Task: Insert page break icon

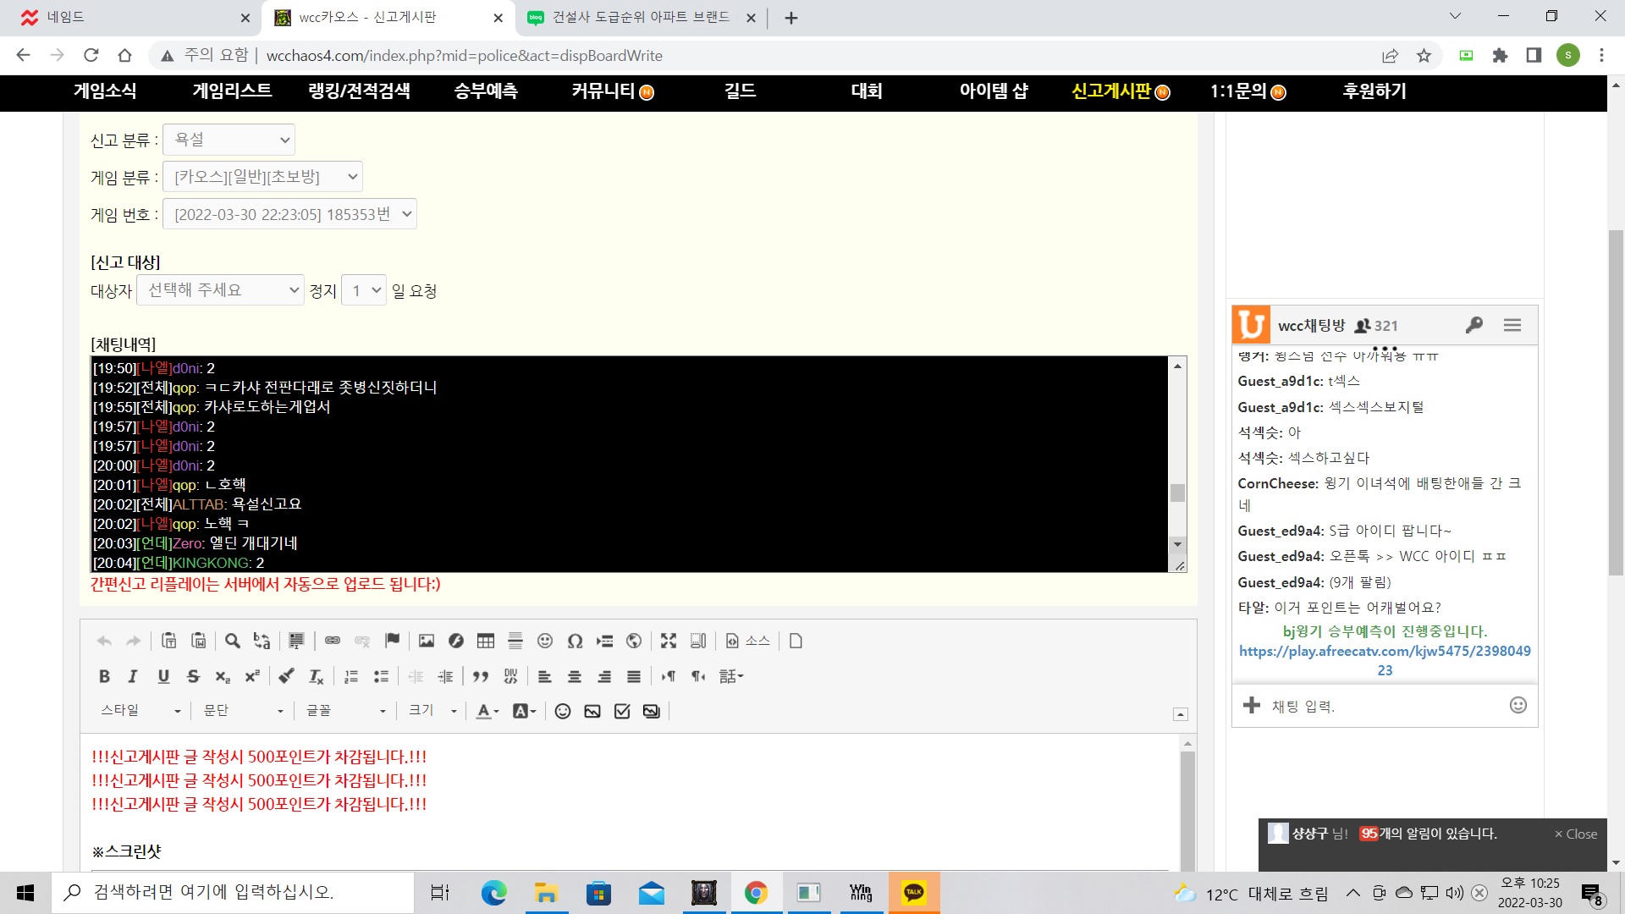Action: click(604, 641)
